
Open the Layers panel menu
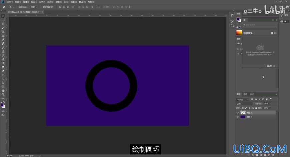pyautogui.click(x=276, y=94)
